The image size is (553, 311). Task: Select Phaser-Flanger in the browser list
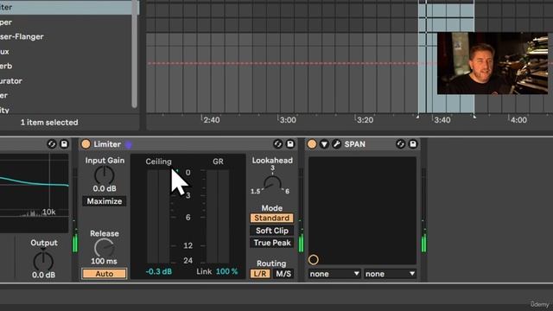[22, 36]
